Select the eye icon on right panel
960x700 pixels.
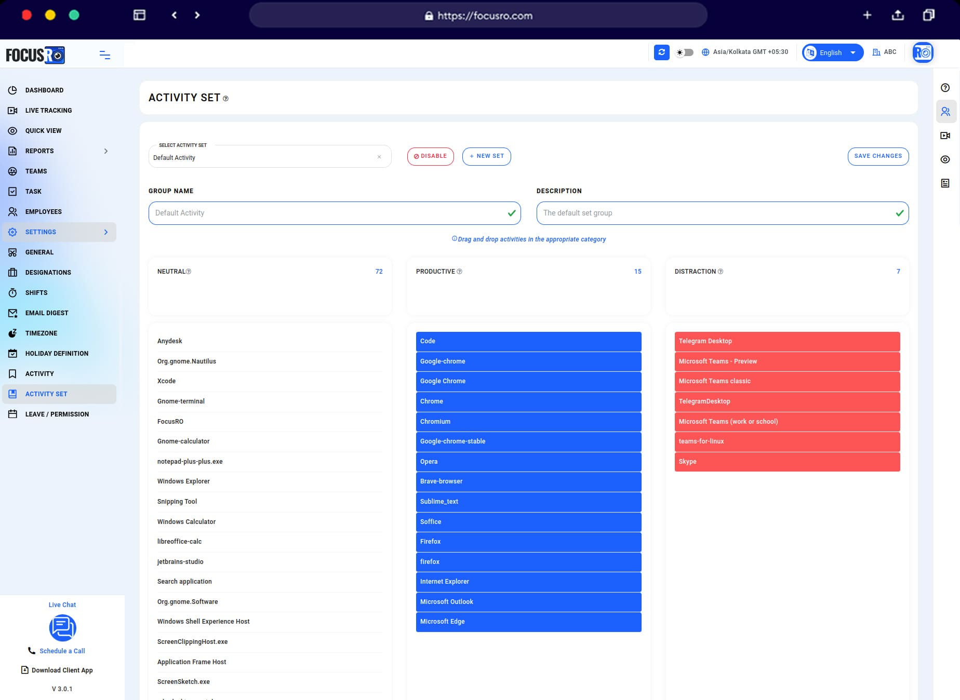click(x=945, y=159)
